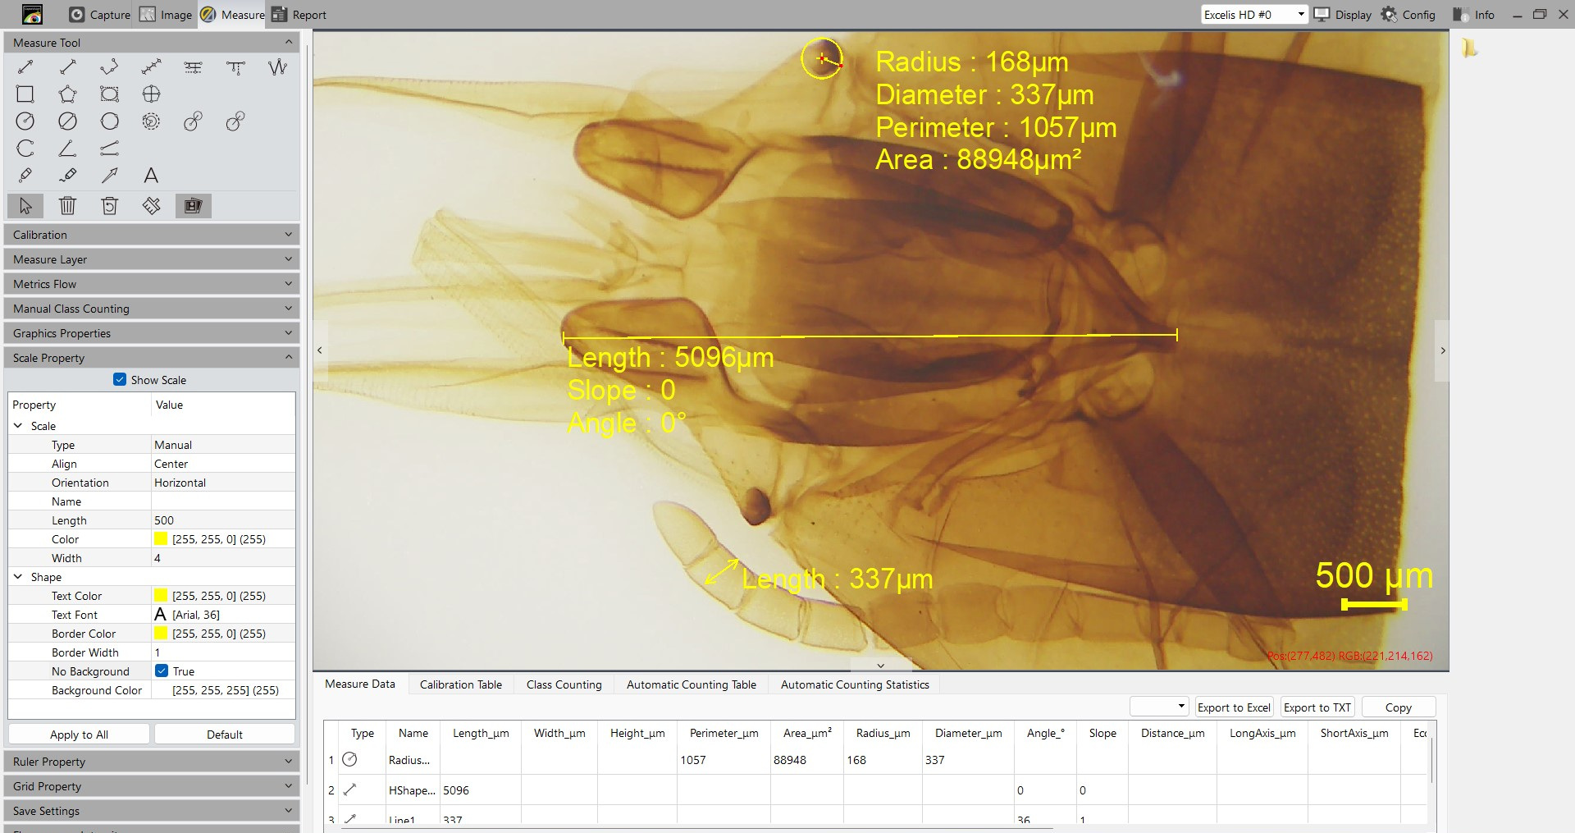Select the perpendicular line measure tool
Screen dimensions: 1575x833
(235, 67)
